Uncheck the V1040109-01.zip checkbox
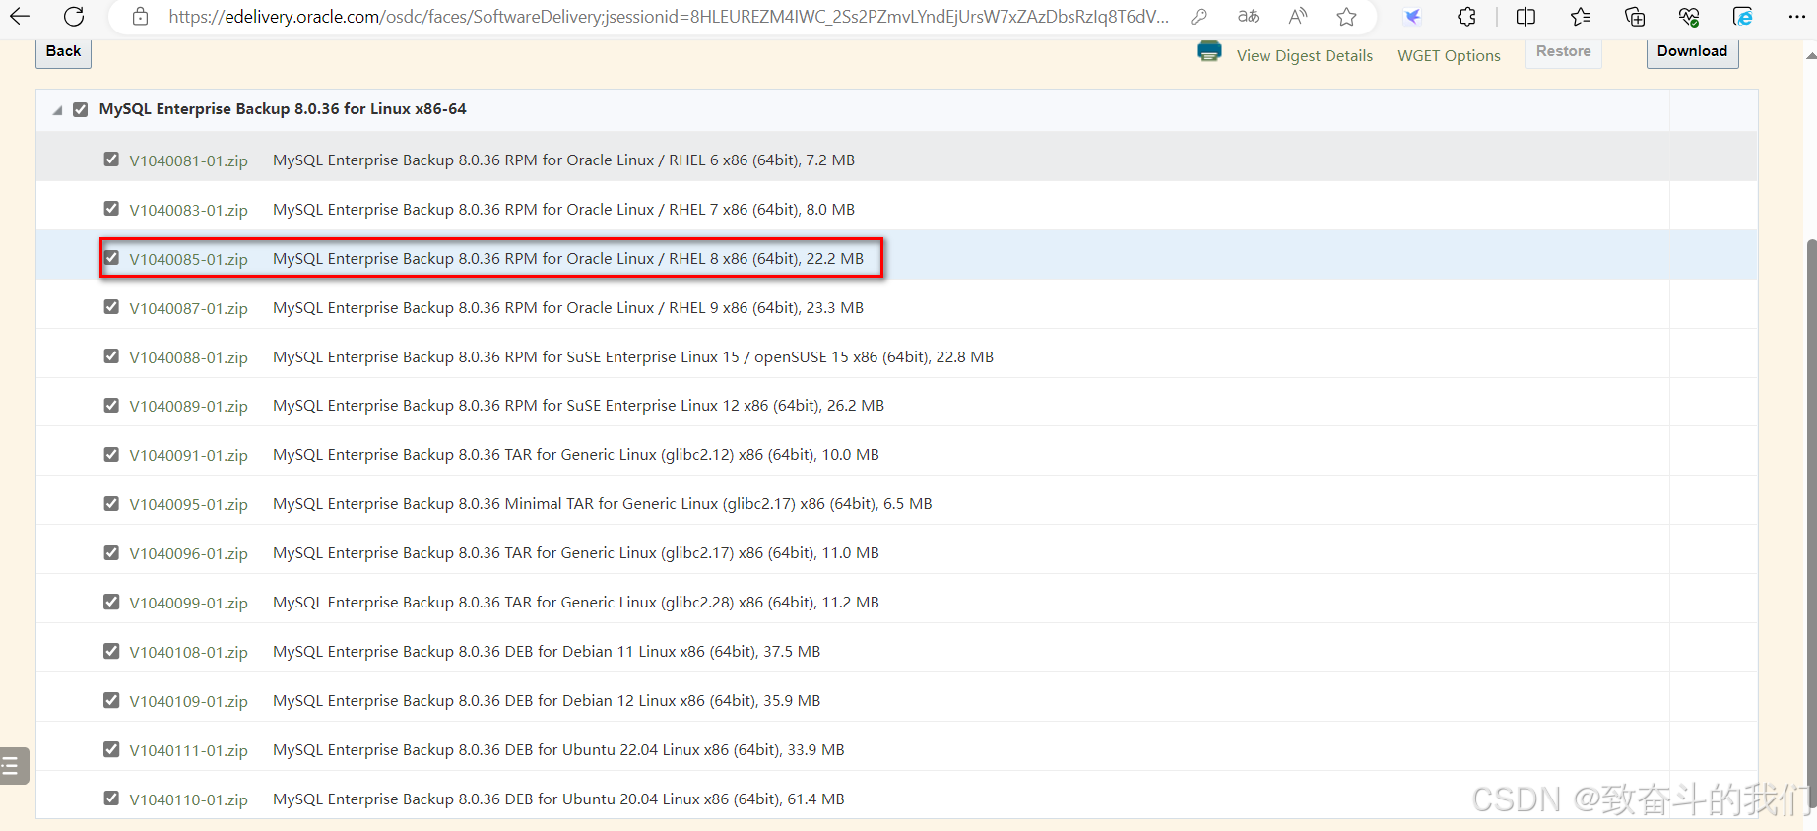1817x831 pixels. 111,700
